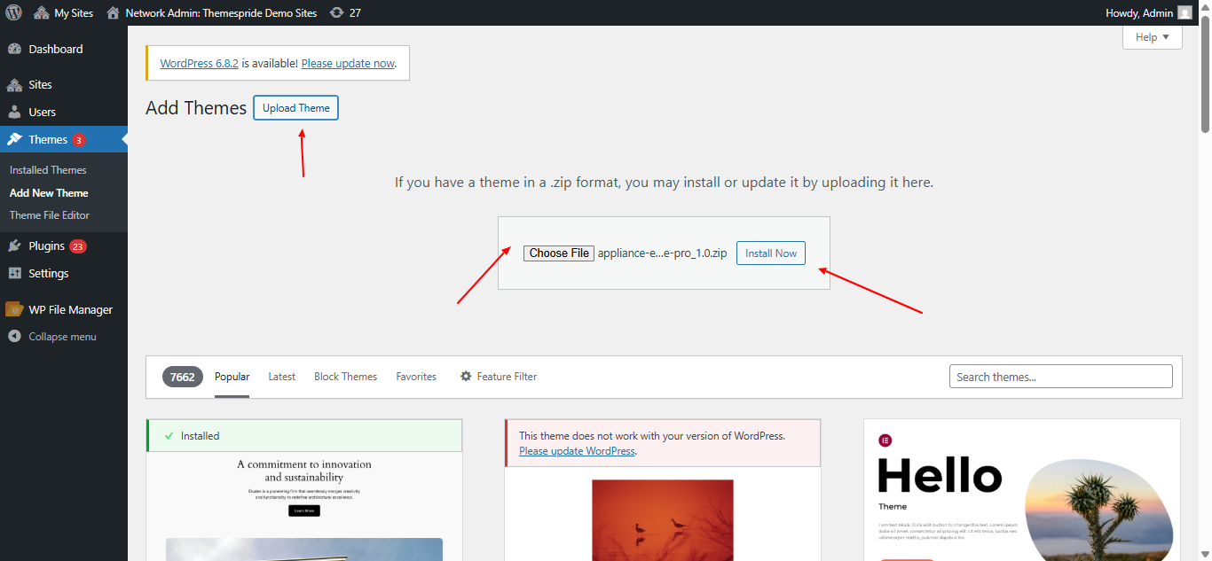
Task: Expand the Help panel
Action: point(1151,36)
